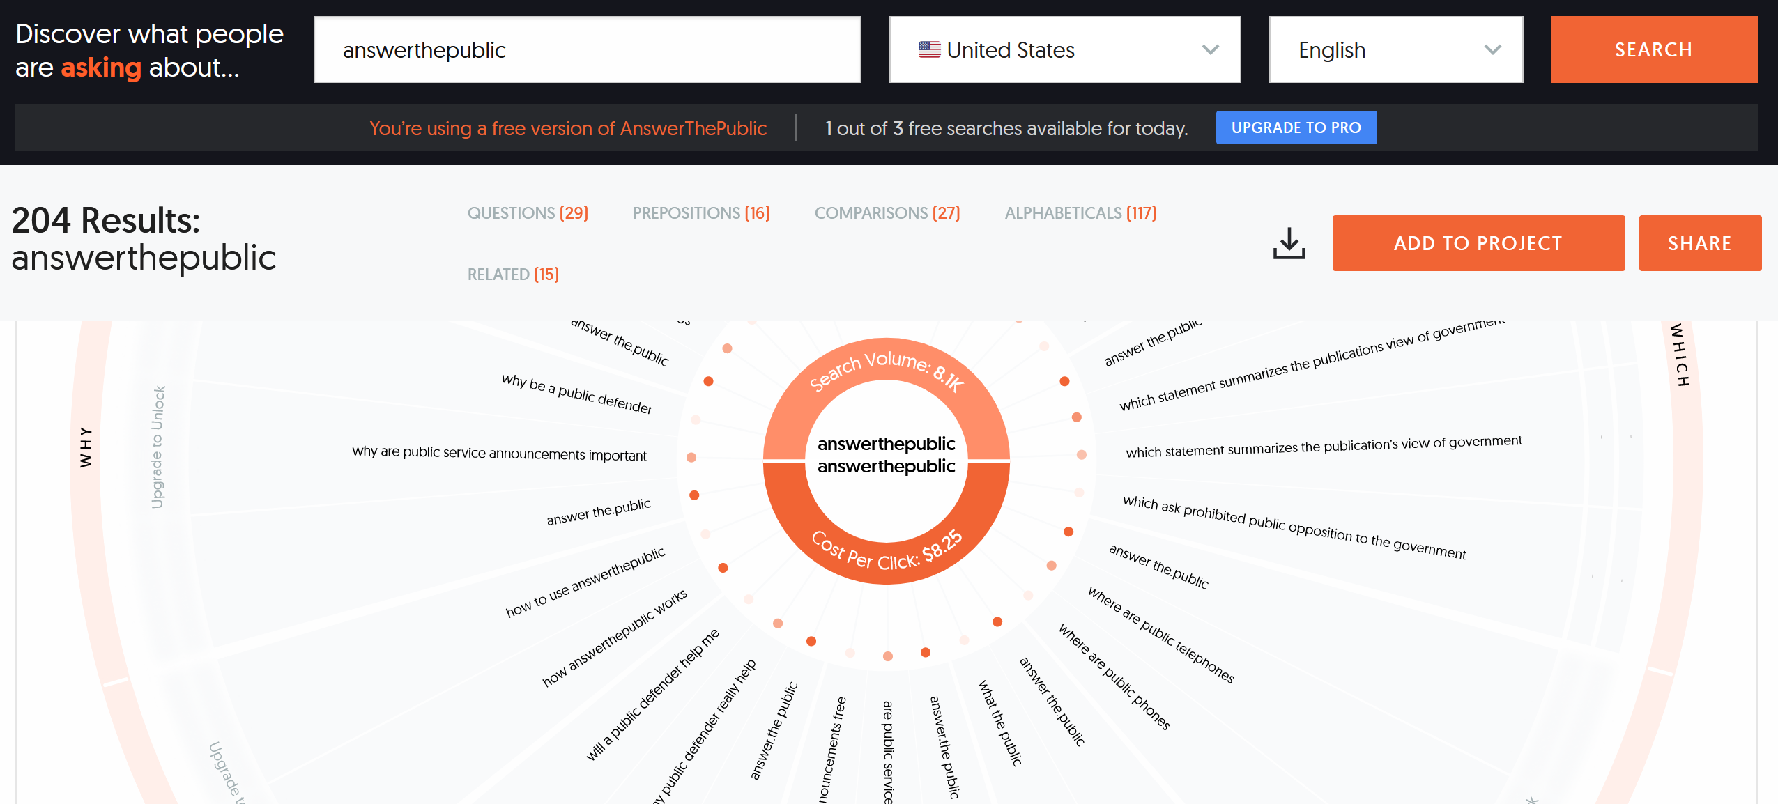Open the English language dropdown

coord(1396,49)
